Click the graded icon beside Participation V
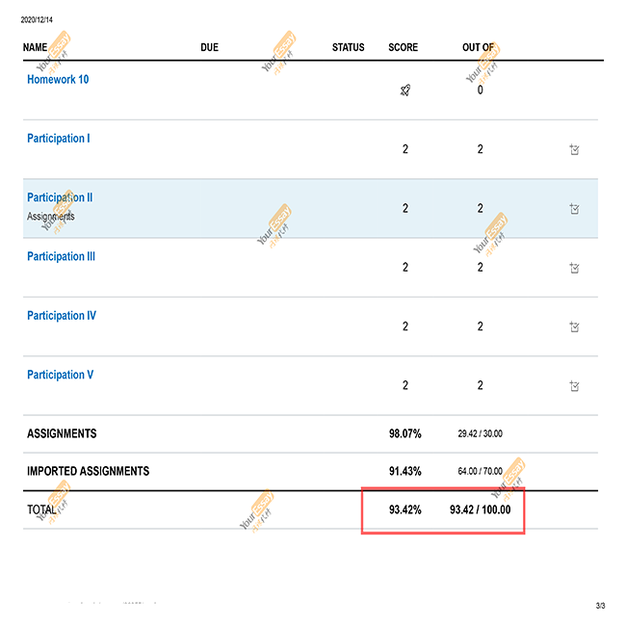This screenshot has width=626, height=626. pos(574,385)
